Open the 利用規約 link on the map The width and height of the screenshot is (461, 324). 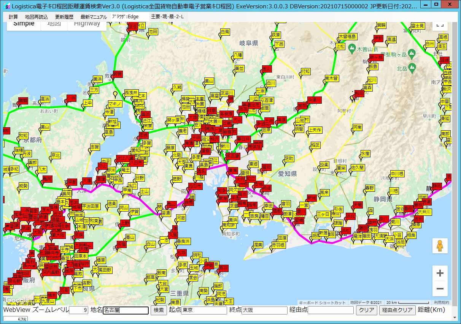click(442, 303)
